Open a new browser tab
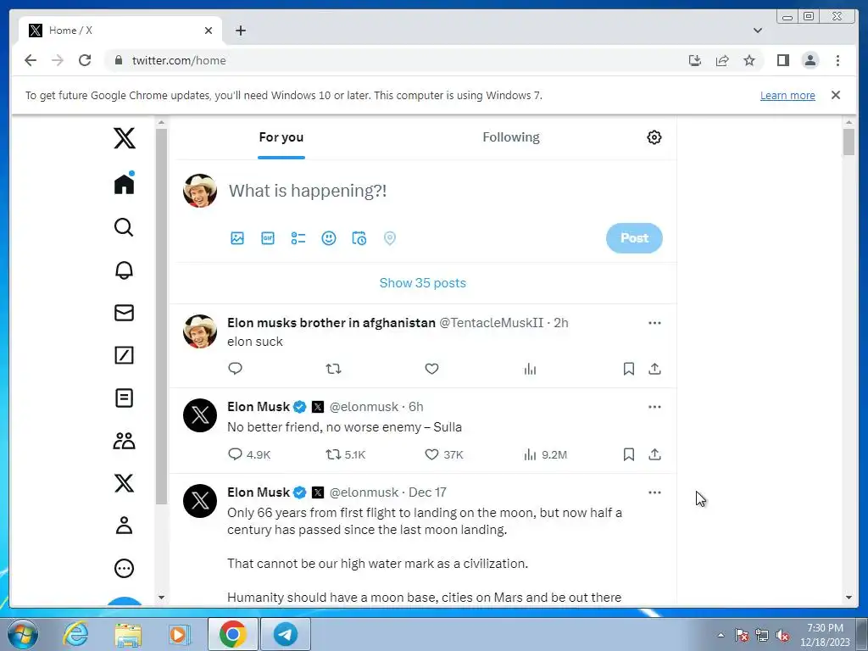This screenshot has height=651, width=868. [x=241, y=31]
